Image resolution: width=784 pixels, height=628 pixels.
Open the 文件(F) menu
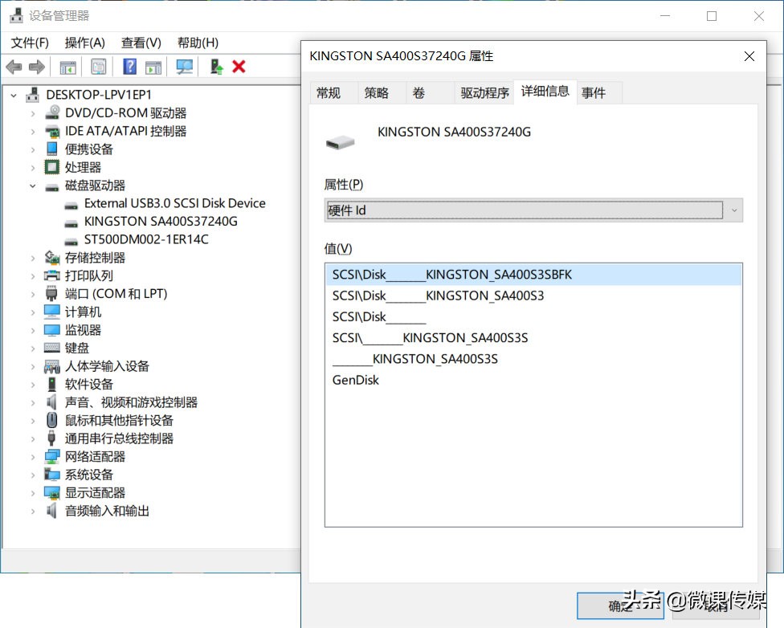coord(30,43)
